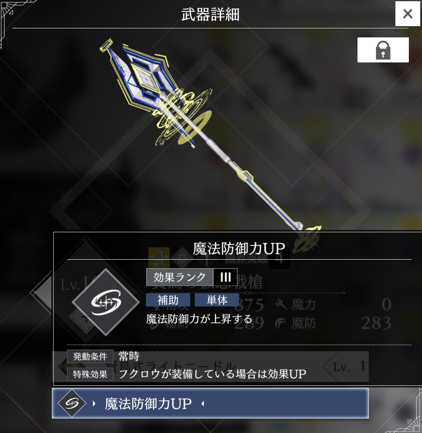Toggle the weapon lock padlock icon
The image size is (422, 433).
(383, 50)
